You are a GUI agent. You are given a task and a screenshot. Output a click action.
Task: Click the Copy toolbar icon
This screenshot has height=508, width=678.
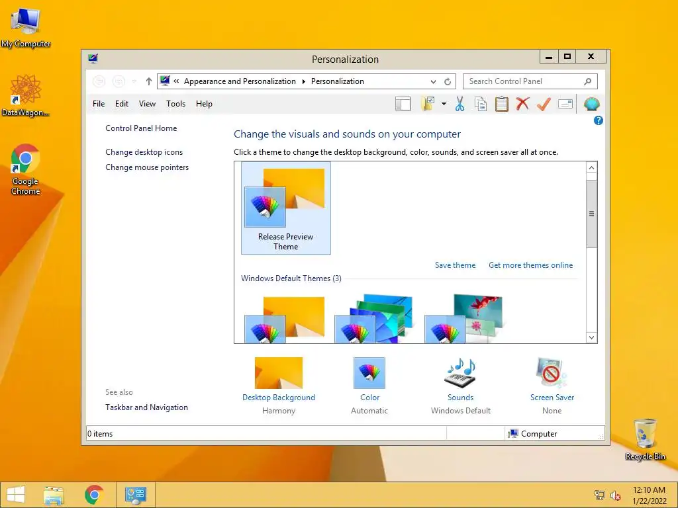pos(481,104)
